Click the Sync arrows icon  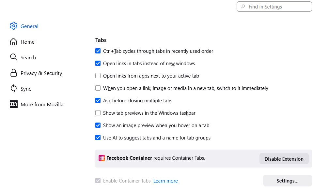[13, 89]
